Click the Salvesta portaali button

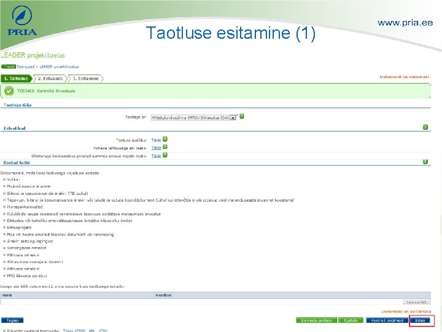316,320
